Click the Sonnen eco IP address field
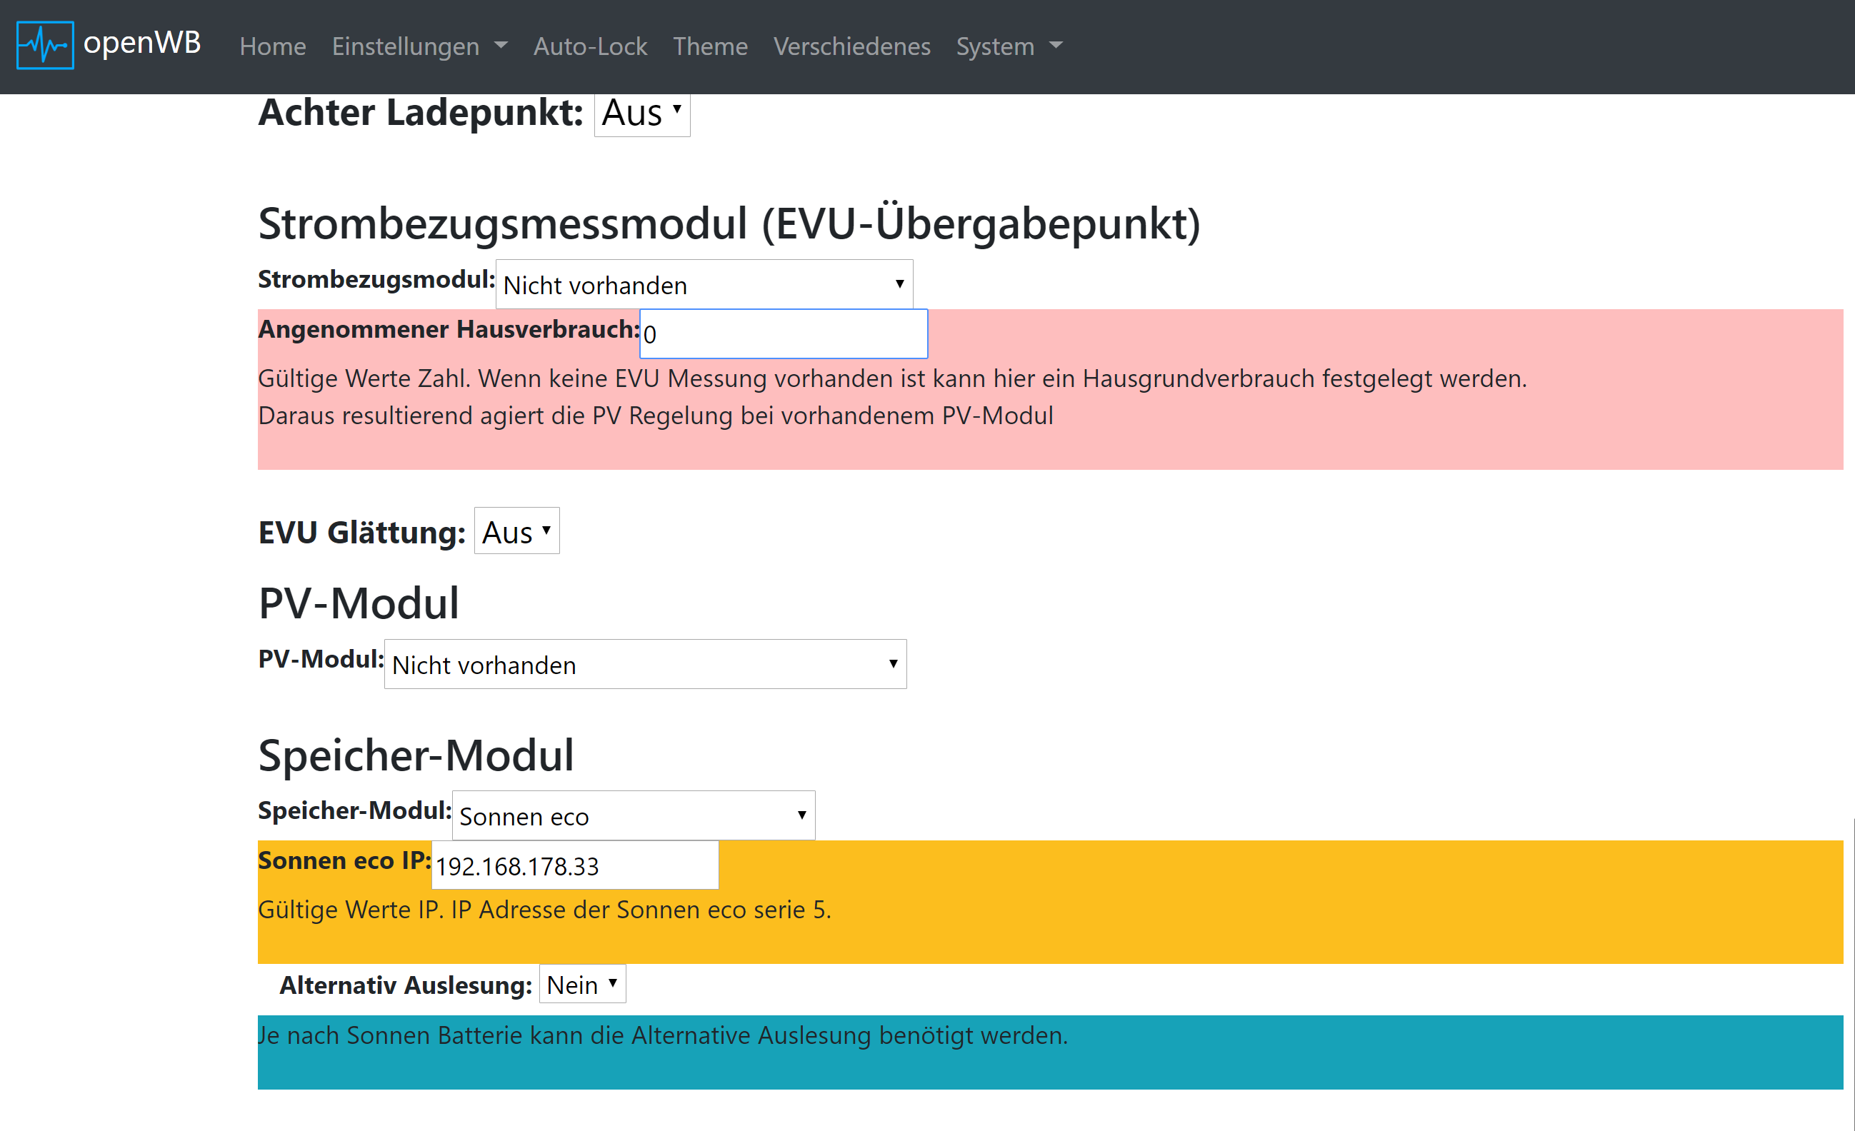Viewport: 1855px width, 1131px height. click(x=574, y=865)
